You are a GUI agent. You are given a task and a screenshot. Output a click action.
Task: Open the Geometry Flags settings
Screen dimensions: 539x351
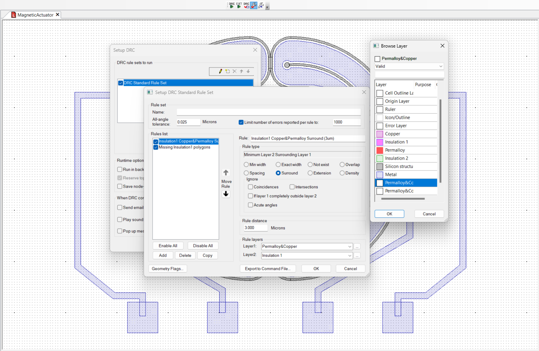[168, 268]
